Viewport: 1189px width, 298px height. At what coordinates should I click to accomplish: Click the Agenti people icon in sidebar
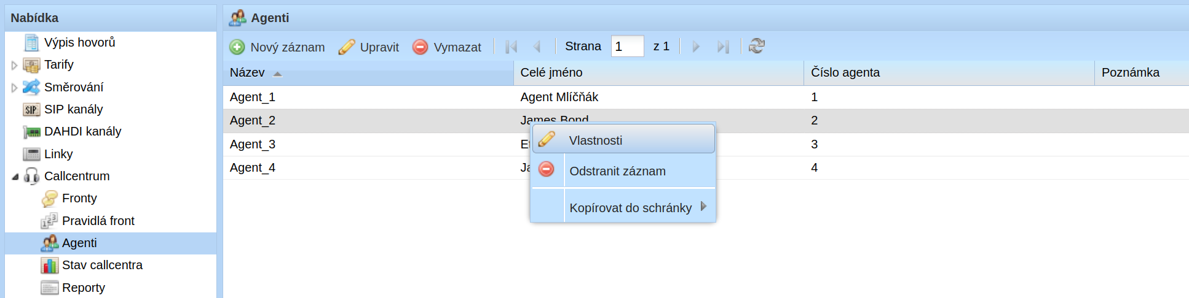[x=49, y=243]
